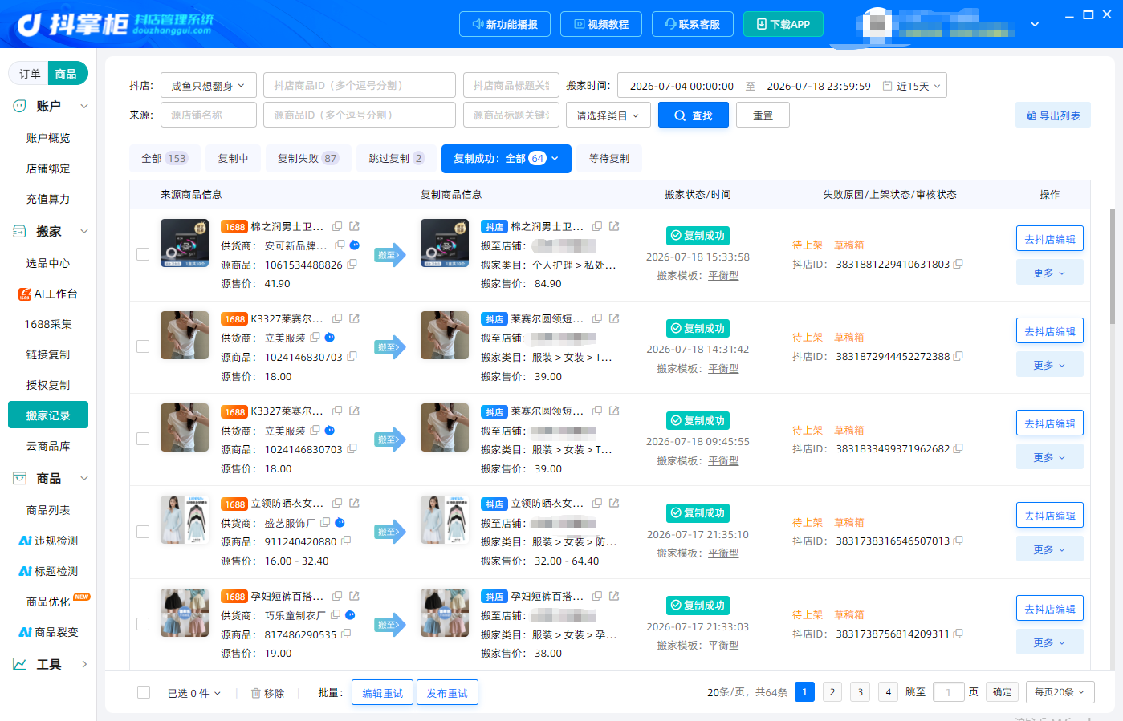Go to page 3
This screenshot has width=1123, height=721.
[860, 692]
